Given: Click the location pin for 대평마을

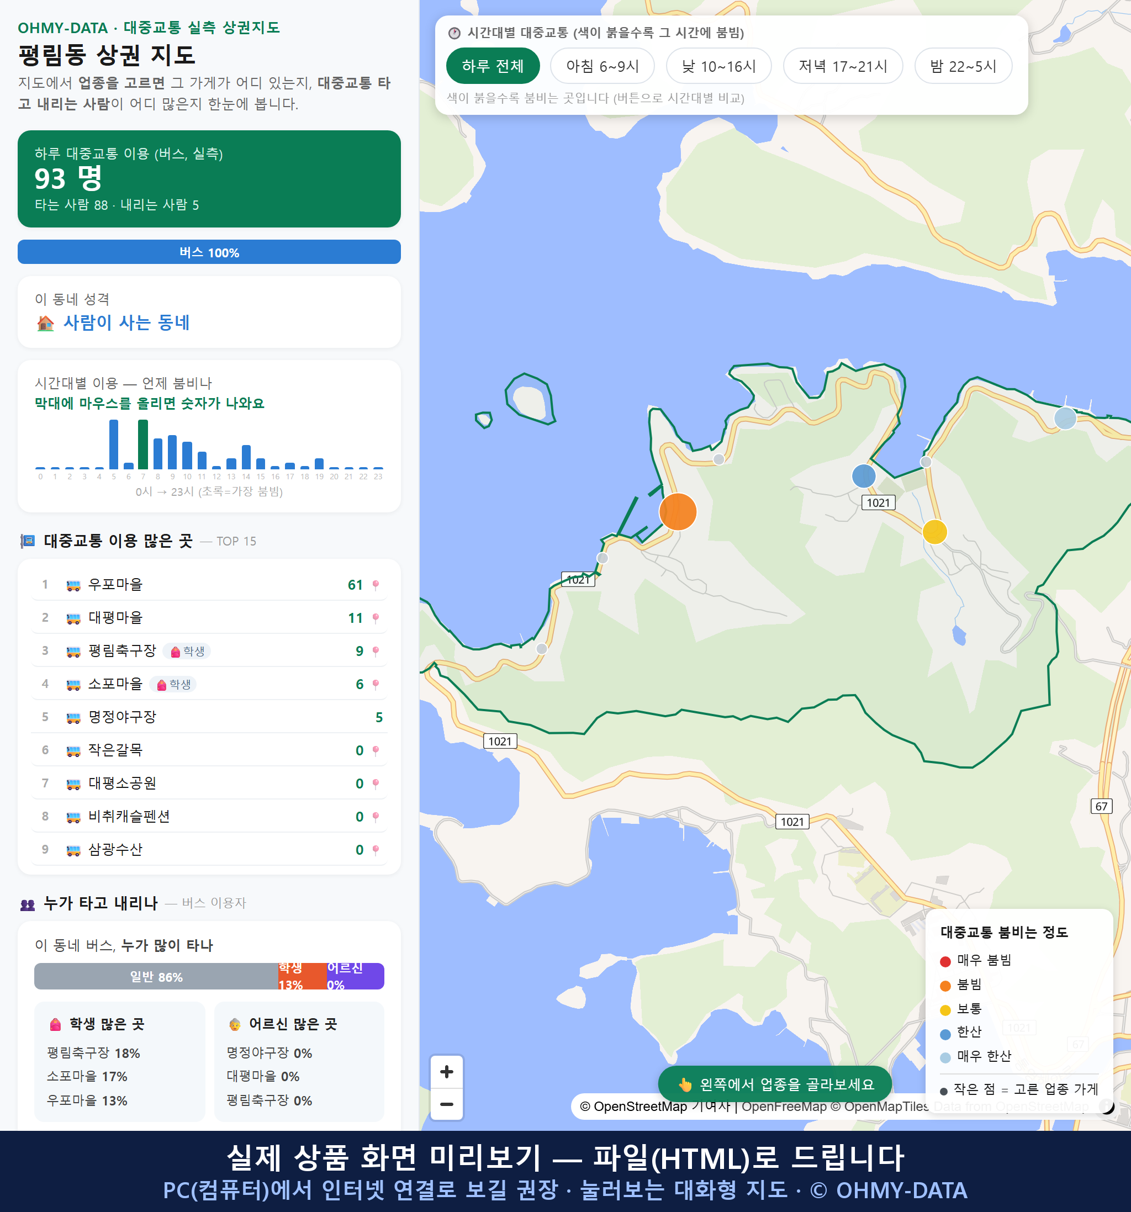Looking at the screenshot, I should [376, 618].
